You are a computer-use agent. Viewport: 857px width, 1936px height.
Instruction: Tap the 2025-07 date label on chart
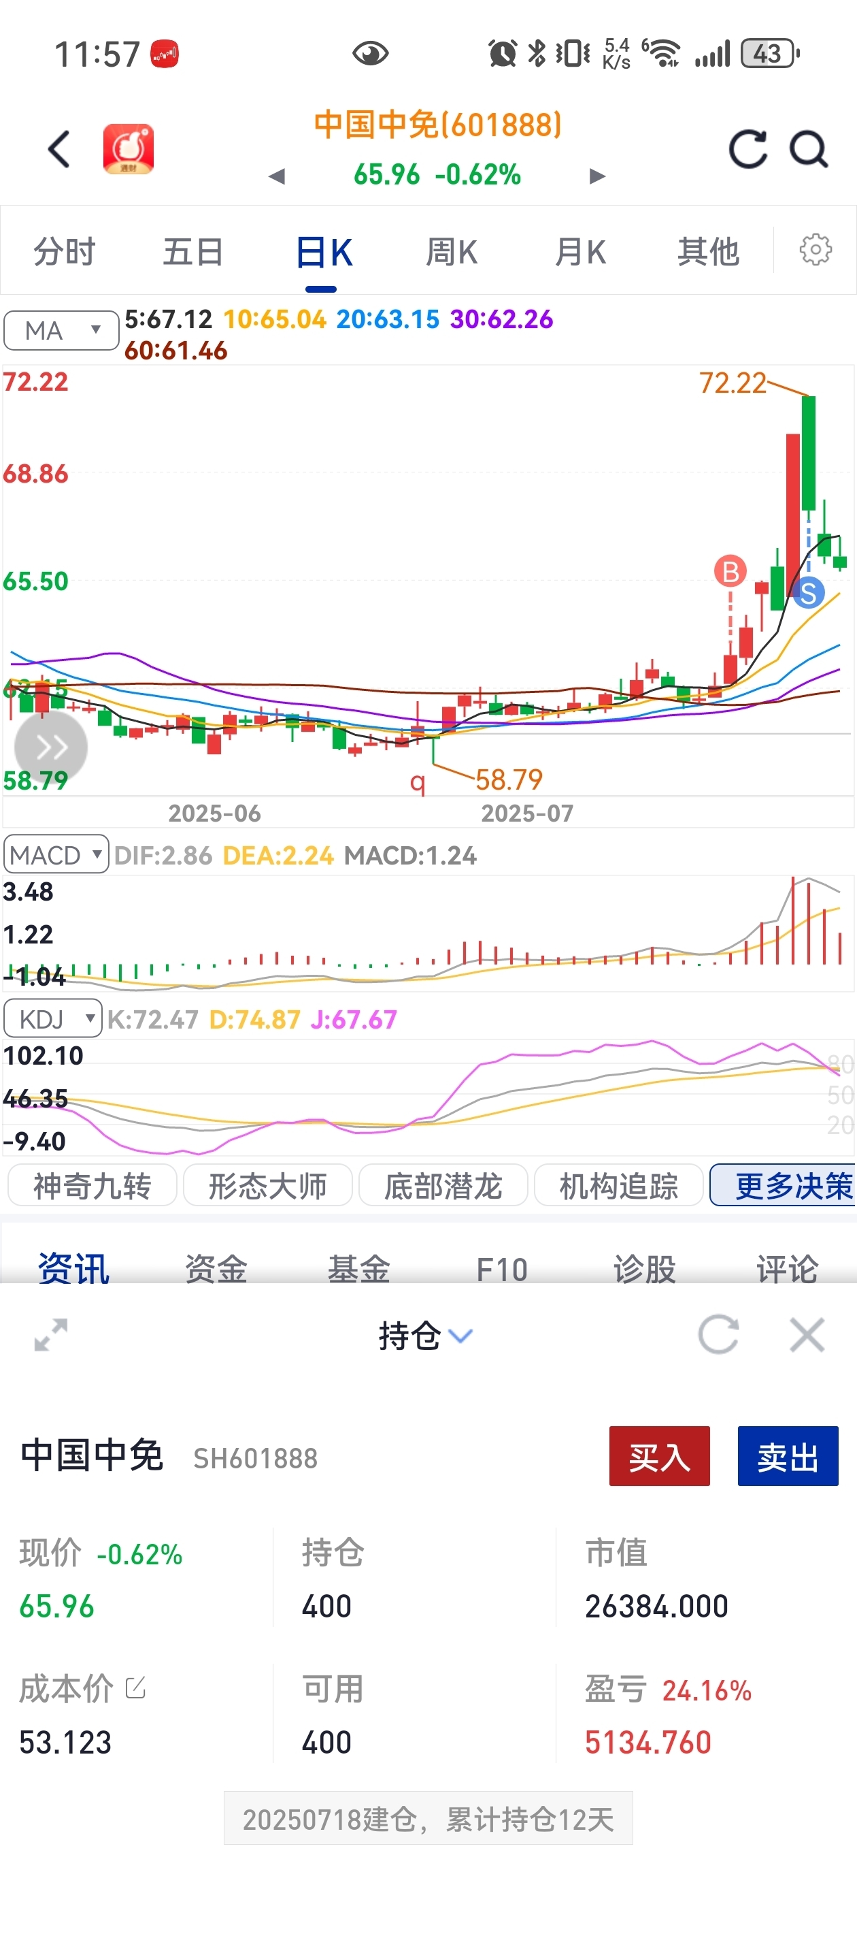526,813
